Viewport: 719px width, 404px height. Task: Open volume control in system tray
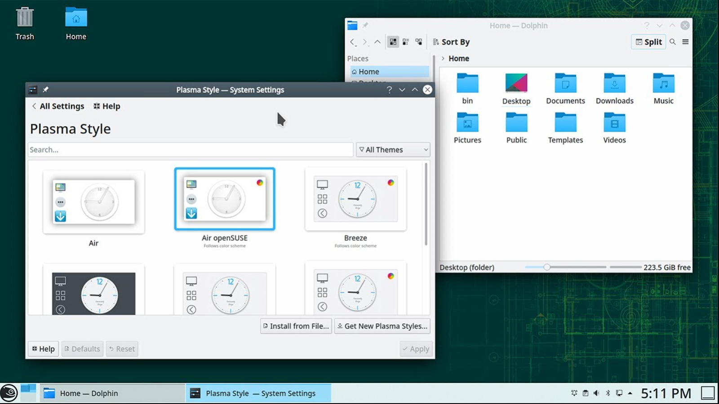point(596,393)
